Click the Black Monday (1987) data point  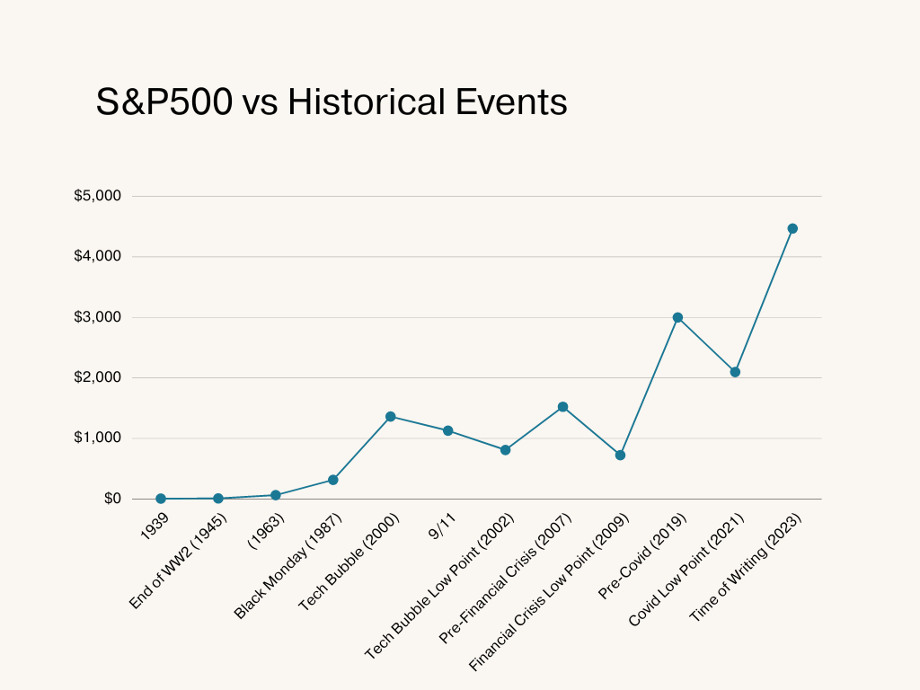(x=333, y=480)
